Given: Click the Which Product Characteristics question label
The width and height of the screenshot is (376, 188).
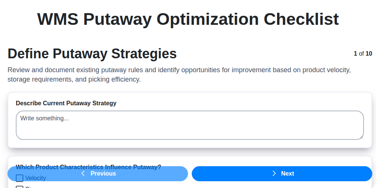Looking at the screenshot, I should tap(88, 164).
